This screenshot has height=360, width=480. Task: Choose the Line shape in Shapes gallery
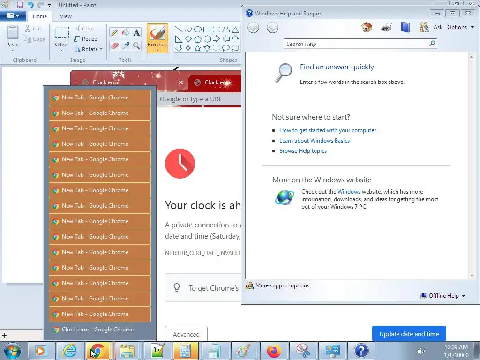179,30
